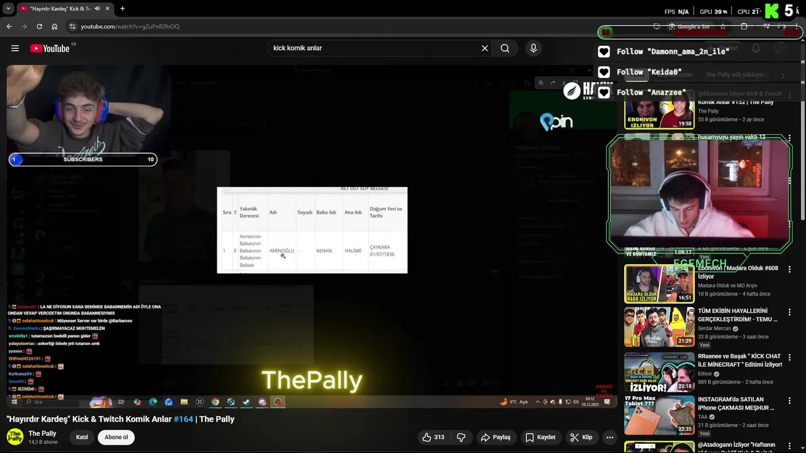806x453 pixels.
Task: Open menu for TÜM EKİBİN HAYALLERİNİ video
Action: 790,312
